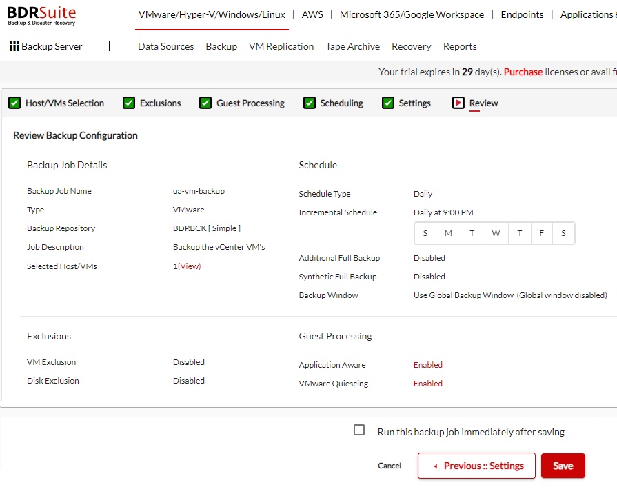Viewport: 617px width, 496px height.
Task: Open the VMware/Hyper-V/Windows/Linux tab
Action: coord(212,15)
